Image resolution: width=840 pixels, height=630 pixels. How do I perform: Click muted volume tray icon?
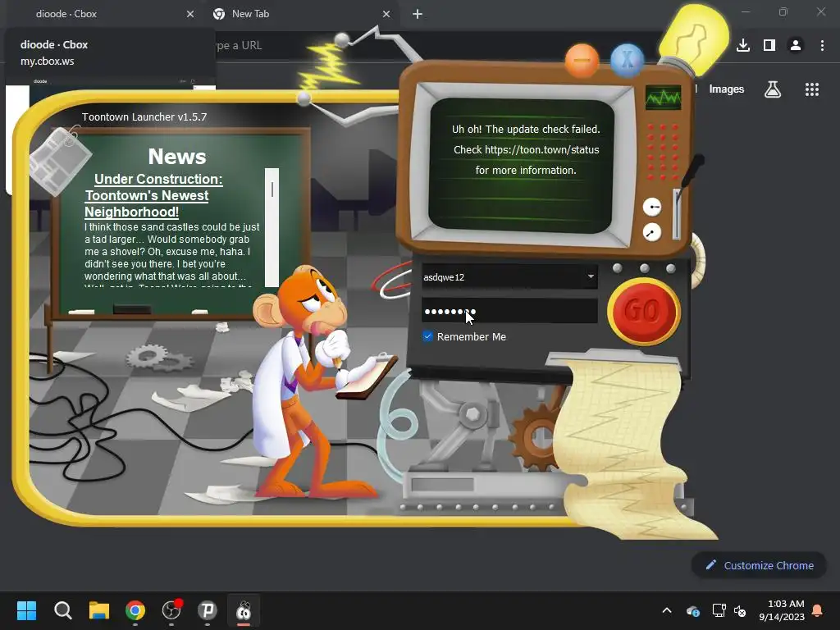[x=741, y=610]
